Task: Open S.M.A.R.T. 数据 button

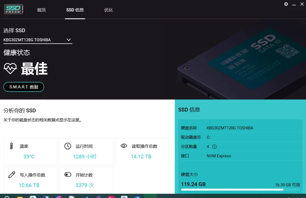Action: (24, 87)
